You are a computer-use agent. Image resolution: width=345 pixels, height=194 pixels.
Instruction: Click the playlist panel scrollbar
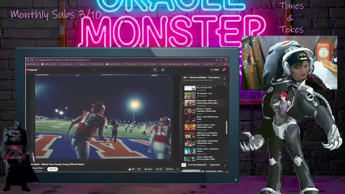227,127
